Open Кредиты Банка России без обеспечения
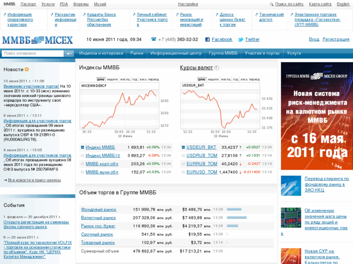Viewport: 353px width, 264px height. [101, 19]
